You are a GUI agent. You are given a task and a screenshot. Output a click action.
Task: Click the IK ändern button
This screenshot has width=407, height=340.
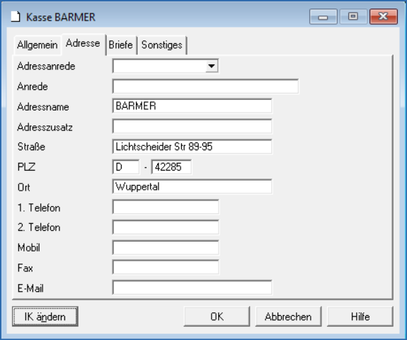pos(45,317)
